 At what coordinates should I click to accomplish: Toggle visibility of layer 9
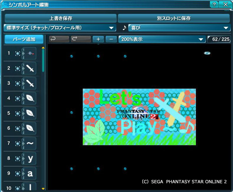click(x=18, y=173)
